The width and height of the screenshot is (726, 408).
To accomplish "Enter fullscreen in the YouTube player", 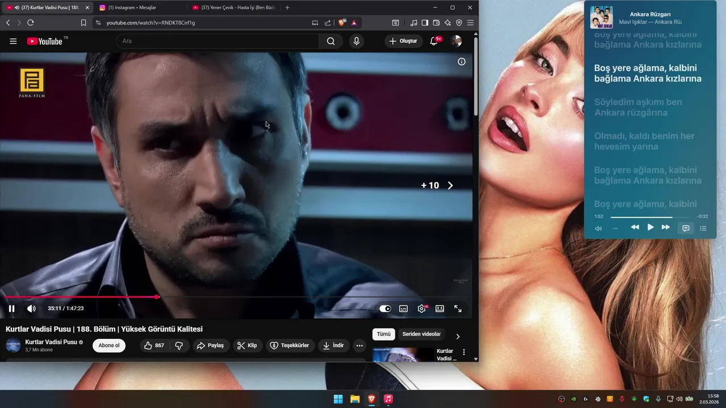I will coord(458,309).
